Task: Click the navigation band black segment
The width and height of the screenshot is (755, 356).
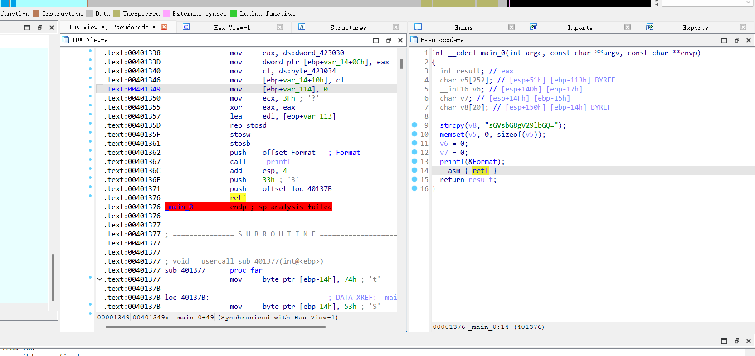Action: click(x=580, y=3)
